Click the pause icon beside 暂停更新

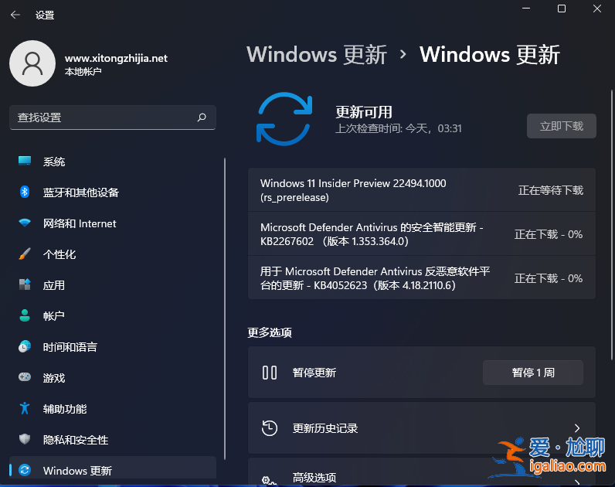pos(270,373)
